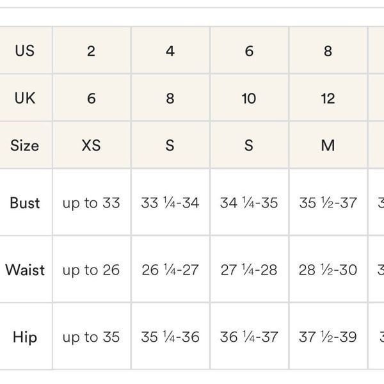Select UK size 10 cell
This screenshot has width=384, height=384.
tap(250, 98)
